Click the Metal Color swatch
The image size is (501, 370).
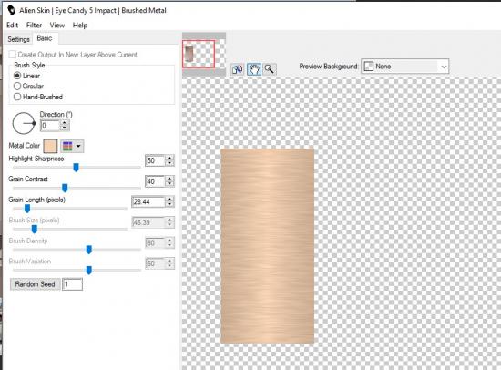50,146
